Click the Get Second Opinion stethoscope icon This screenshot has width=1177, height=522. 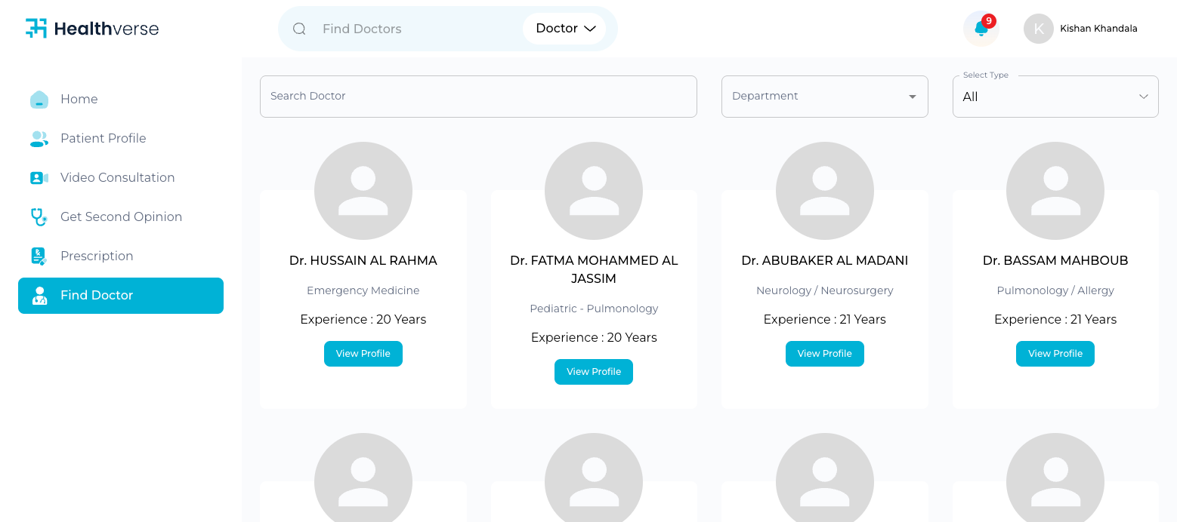(x=39, y=216)
